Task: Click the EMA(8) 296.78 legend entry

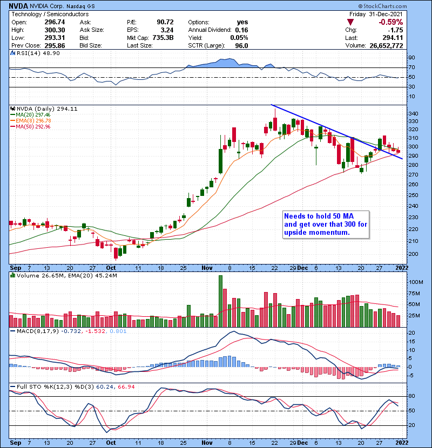Action: click(33, 121)
